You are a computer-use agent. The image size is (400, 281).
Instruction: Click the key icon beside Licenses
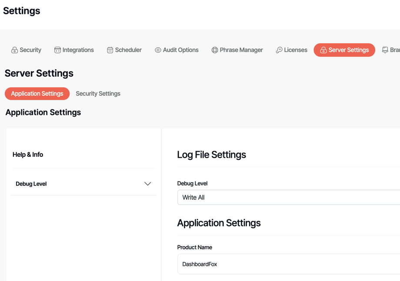279,50
